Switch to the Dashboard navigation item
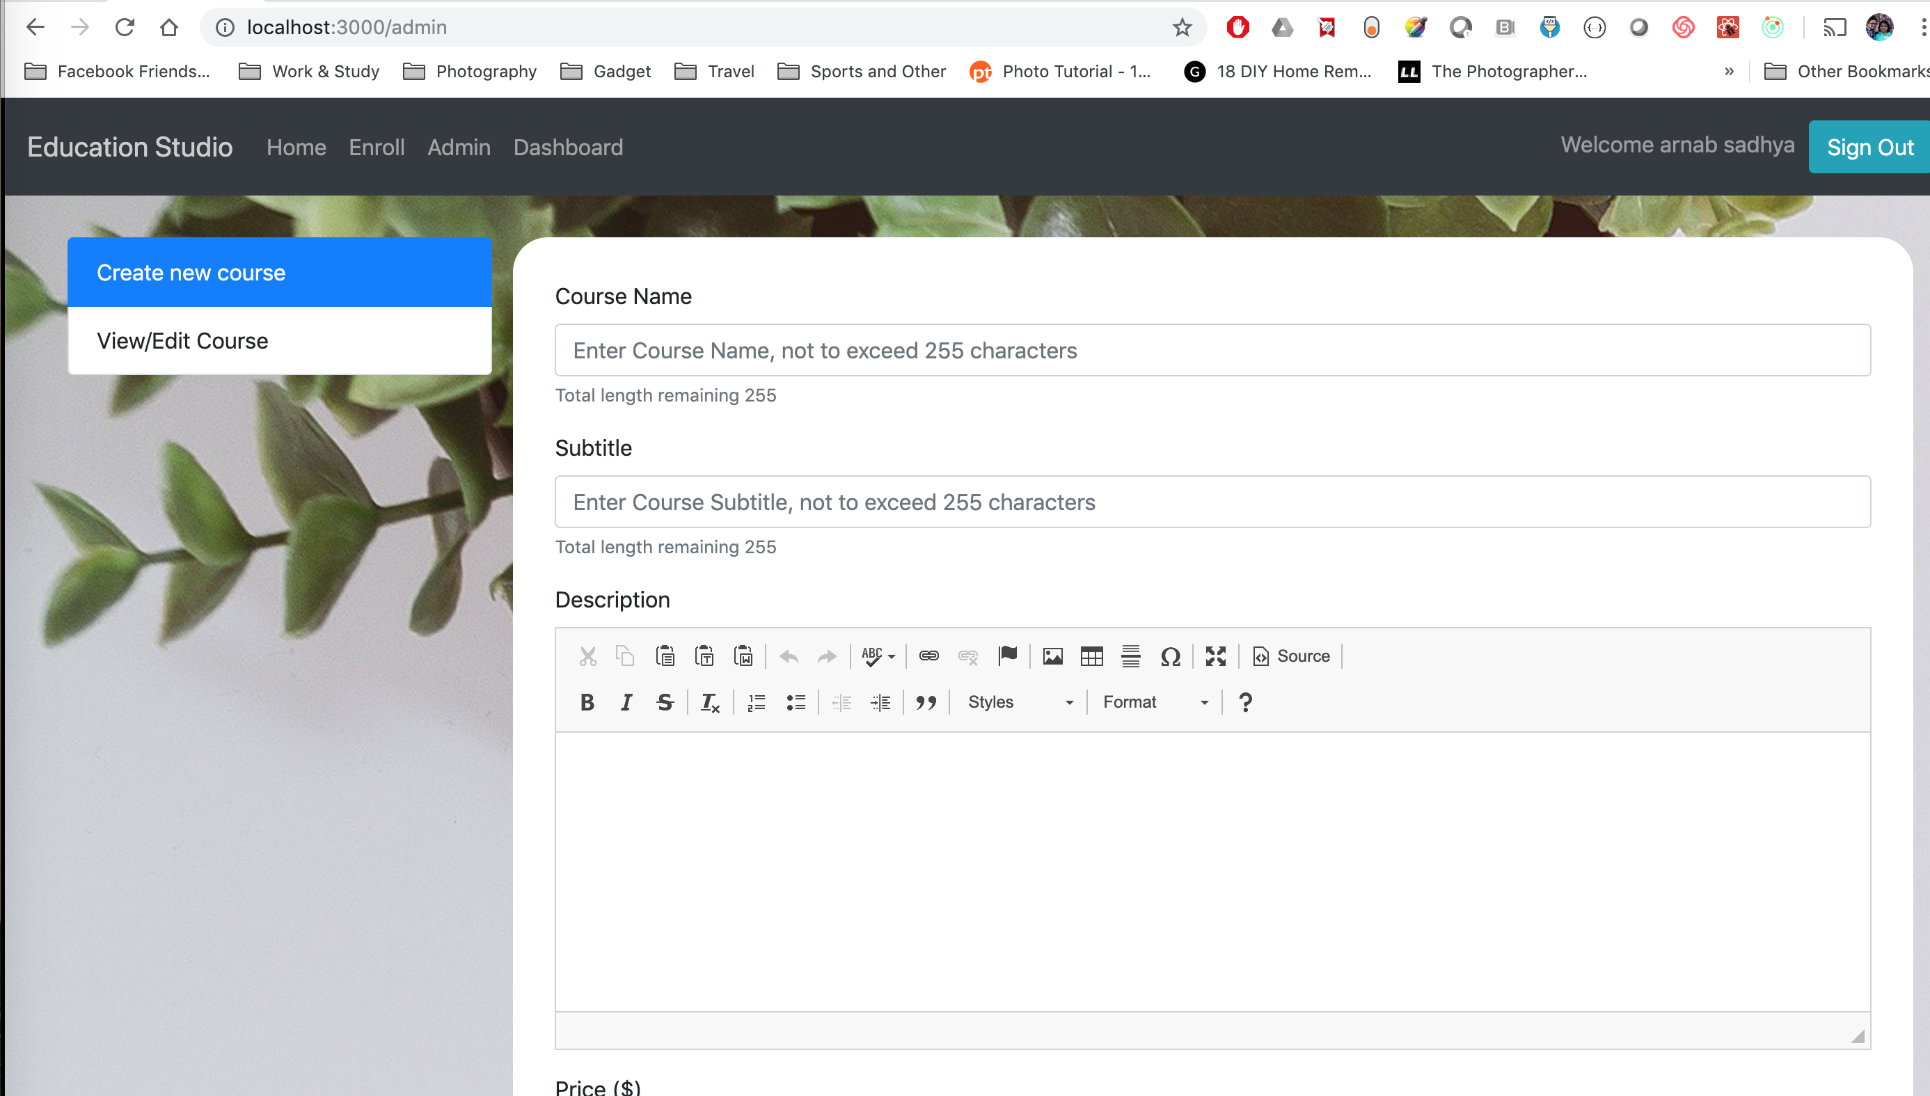Viewport: 1930px width, 1096px height. tap(567, 148)
